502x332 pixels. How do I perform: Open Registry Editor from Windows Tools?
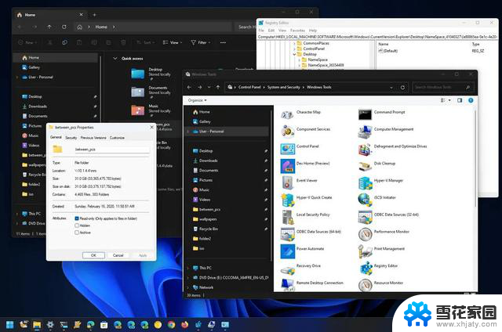[378, 268]
